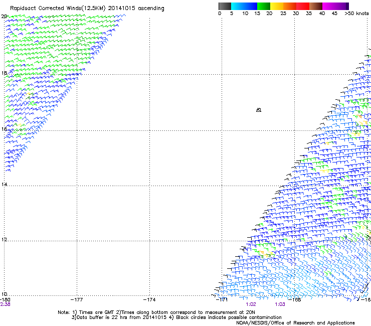371x326 pixels.
Task: Click longitude label -168
Action: [x=295, y=300]
